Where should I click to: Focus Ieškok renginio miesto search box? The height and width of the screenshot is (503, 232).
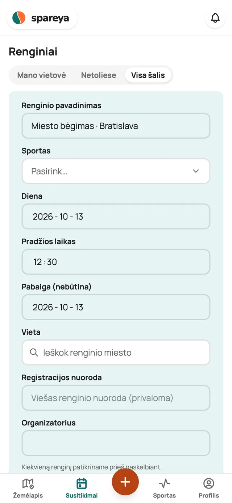[x=116, y=352]
